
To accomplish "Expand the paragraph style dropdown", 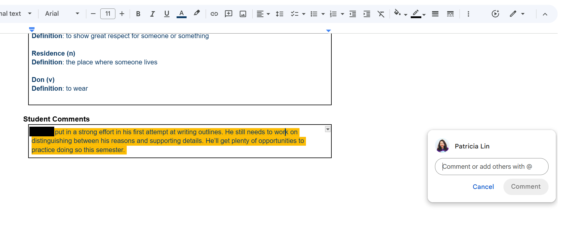I will 29,14.
